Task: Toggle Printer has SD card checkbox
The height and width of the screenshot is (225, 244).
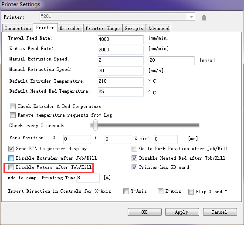Action: coord(134,168)
